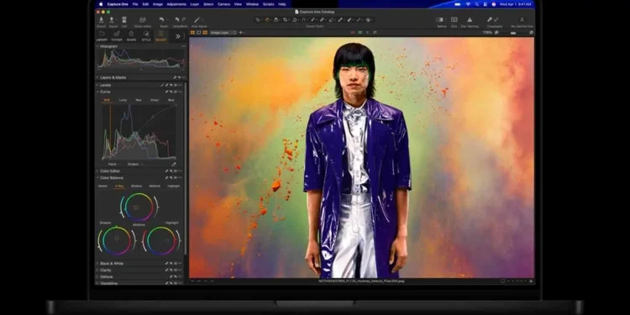Collapse the Color Balance panel
Screen dimensions: 630x315
pos(97,178)
